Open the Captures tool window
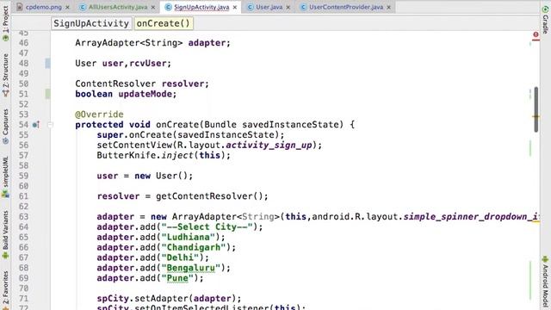This screenshot has width=551, height=310. pos(5,126)
